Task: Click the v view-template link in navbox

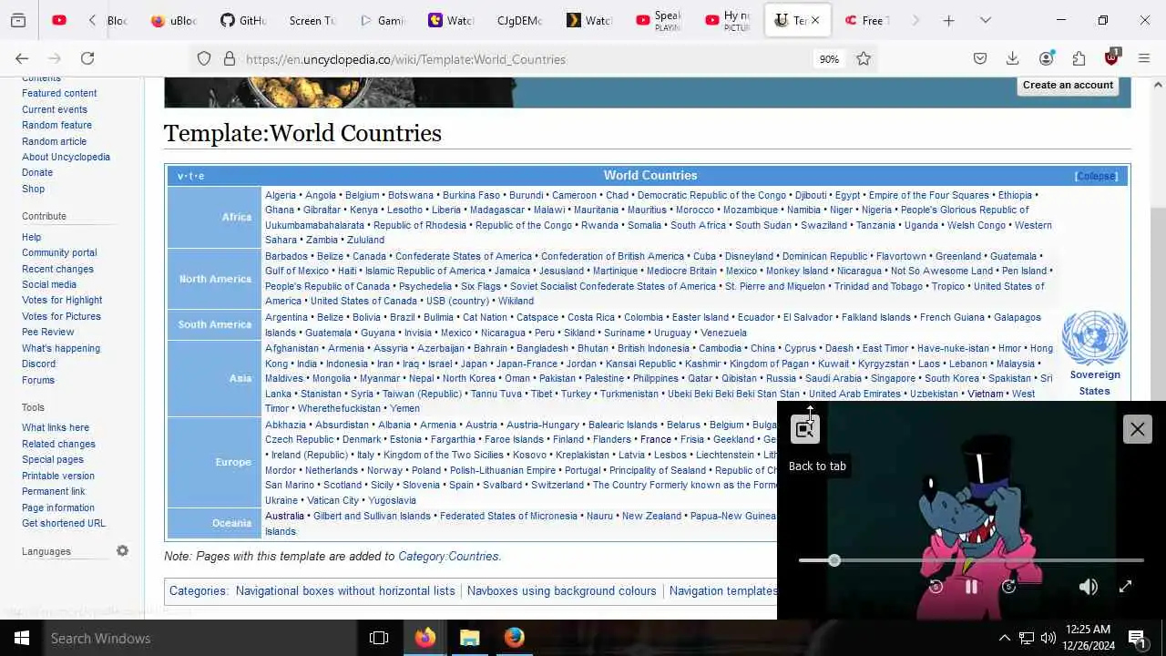Action: (x=180, y=176)
